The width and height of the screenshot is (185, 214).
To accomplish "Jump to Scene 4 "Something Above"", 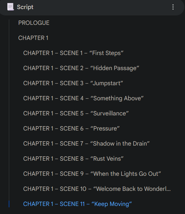I will coord(83,98).
